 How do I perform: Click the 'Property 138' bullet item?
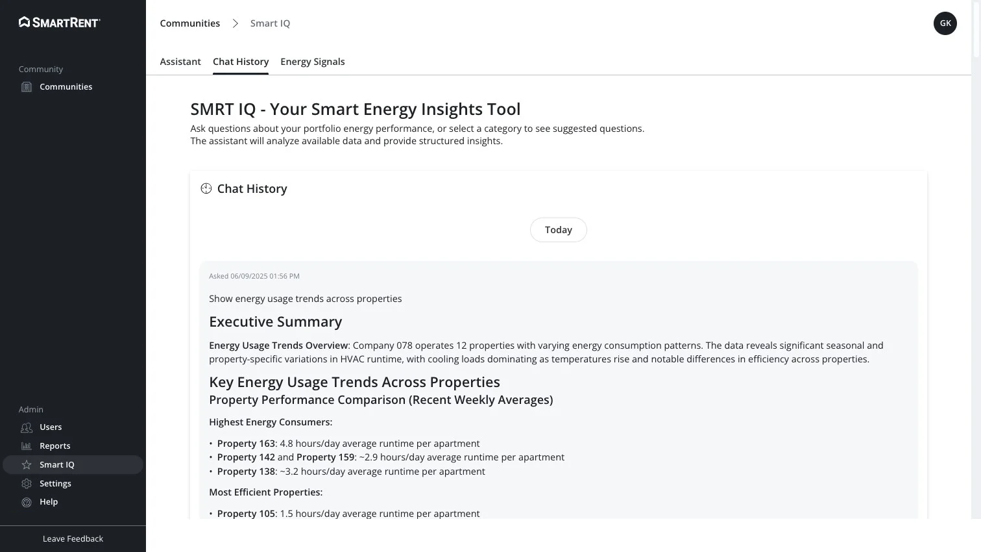(351, 471)
